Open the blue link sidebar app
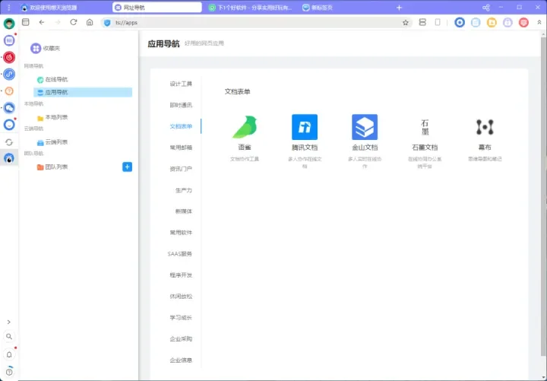Image resolution: width=547 pixels, height=381 pixels. pos(9,74)
